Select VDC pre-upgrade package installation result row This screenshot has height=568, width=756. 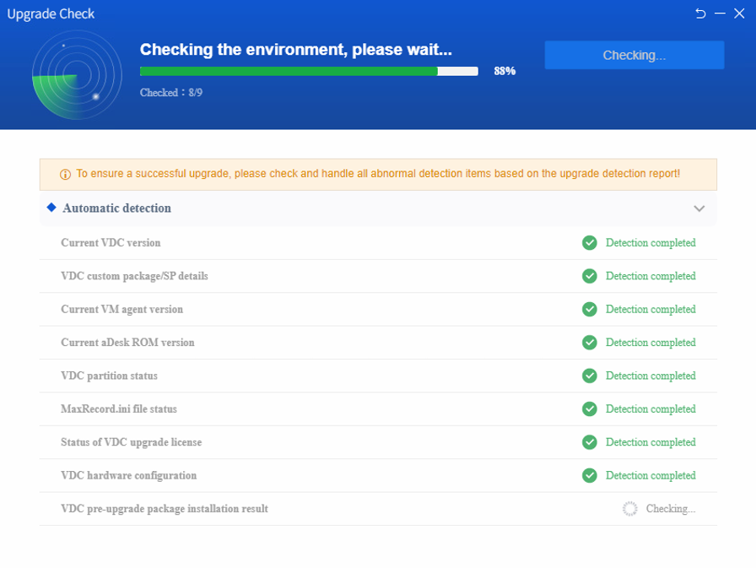(378, 509)
